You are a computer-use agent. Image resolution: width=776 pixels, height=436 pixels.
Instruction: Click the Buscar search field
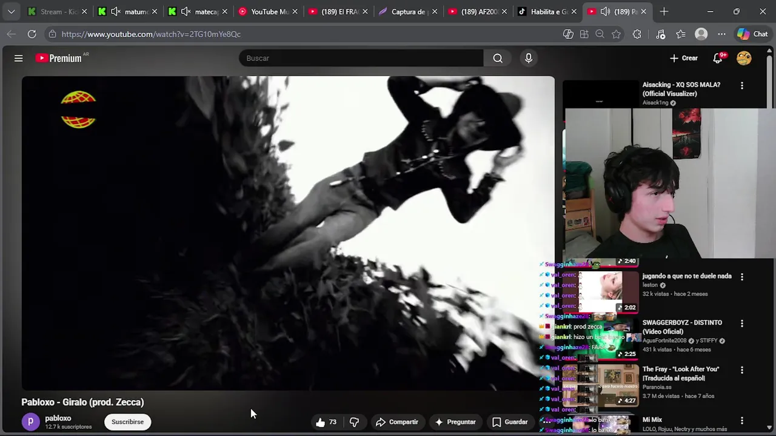point(361,58)
